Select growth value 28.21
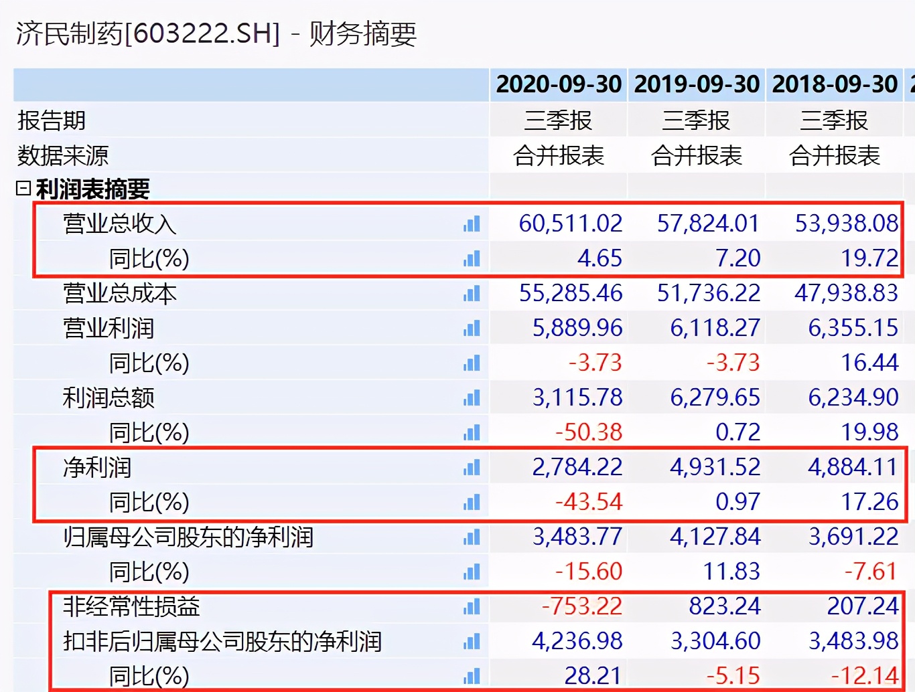 click(593, 676)
